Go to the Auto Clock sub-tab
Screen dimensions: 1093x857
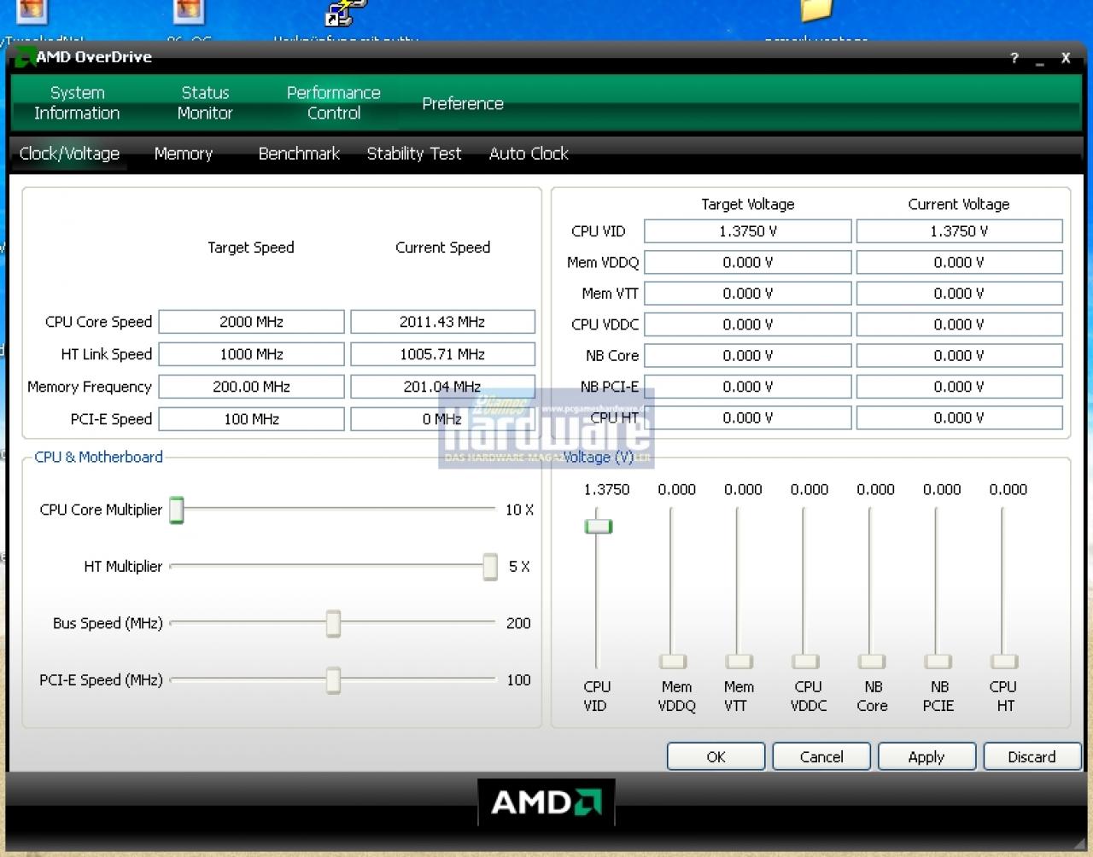coord(529,154)
